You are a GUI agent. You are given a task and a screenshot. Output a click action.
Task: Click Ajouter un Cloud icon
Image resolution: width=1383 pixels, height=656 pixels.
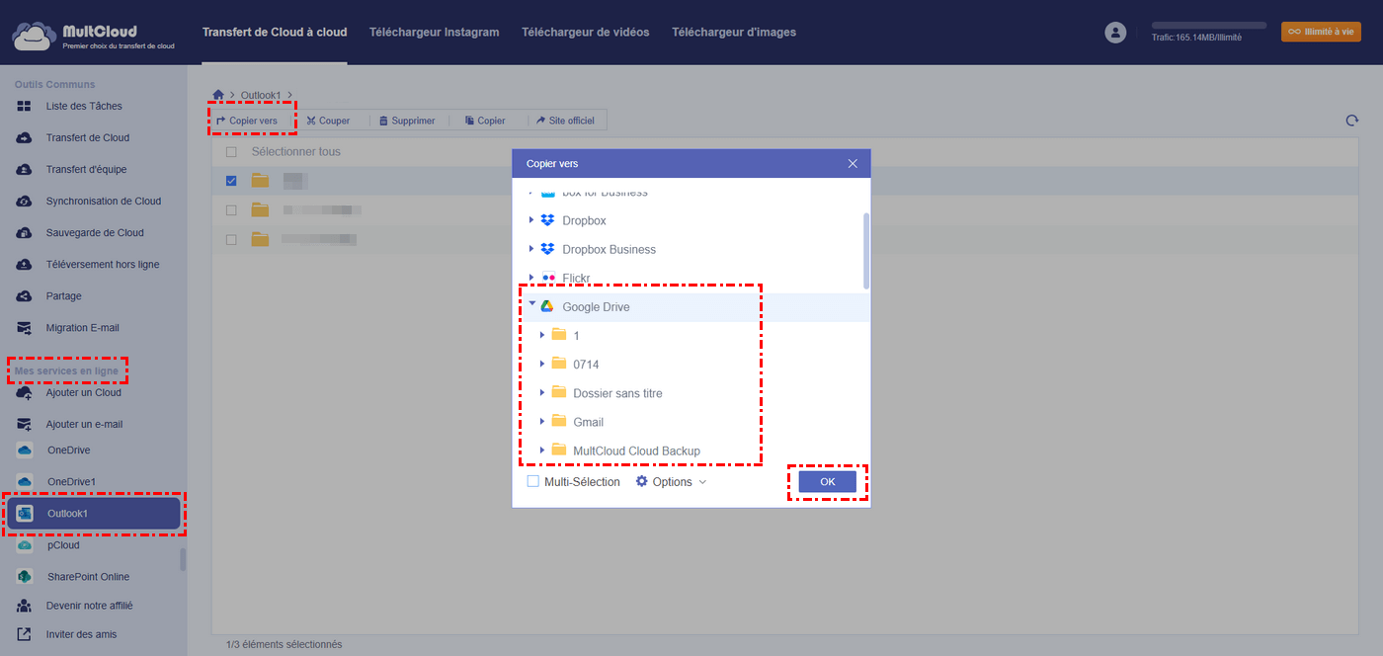click(25, 392)
